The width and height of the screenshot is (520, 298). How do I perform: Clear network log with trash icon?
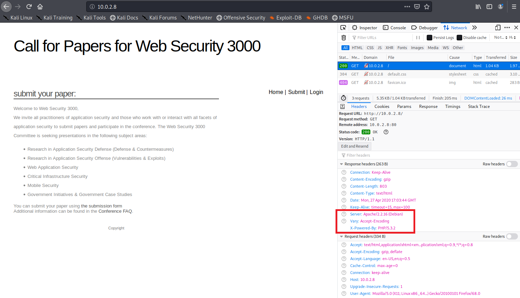coord(344,38)
